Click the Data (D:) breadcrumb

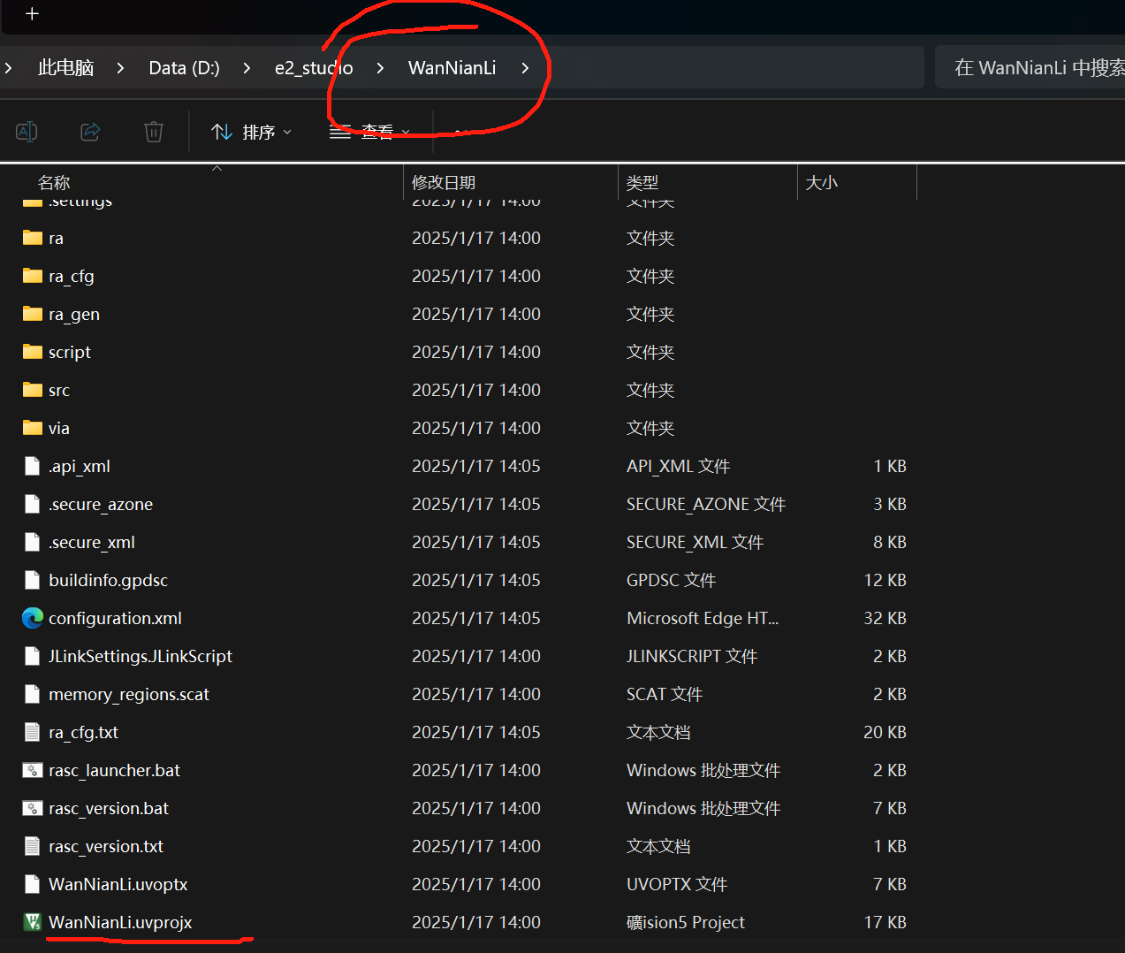[184, 68]
